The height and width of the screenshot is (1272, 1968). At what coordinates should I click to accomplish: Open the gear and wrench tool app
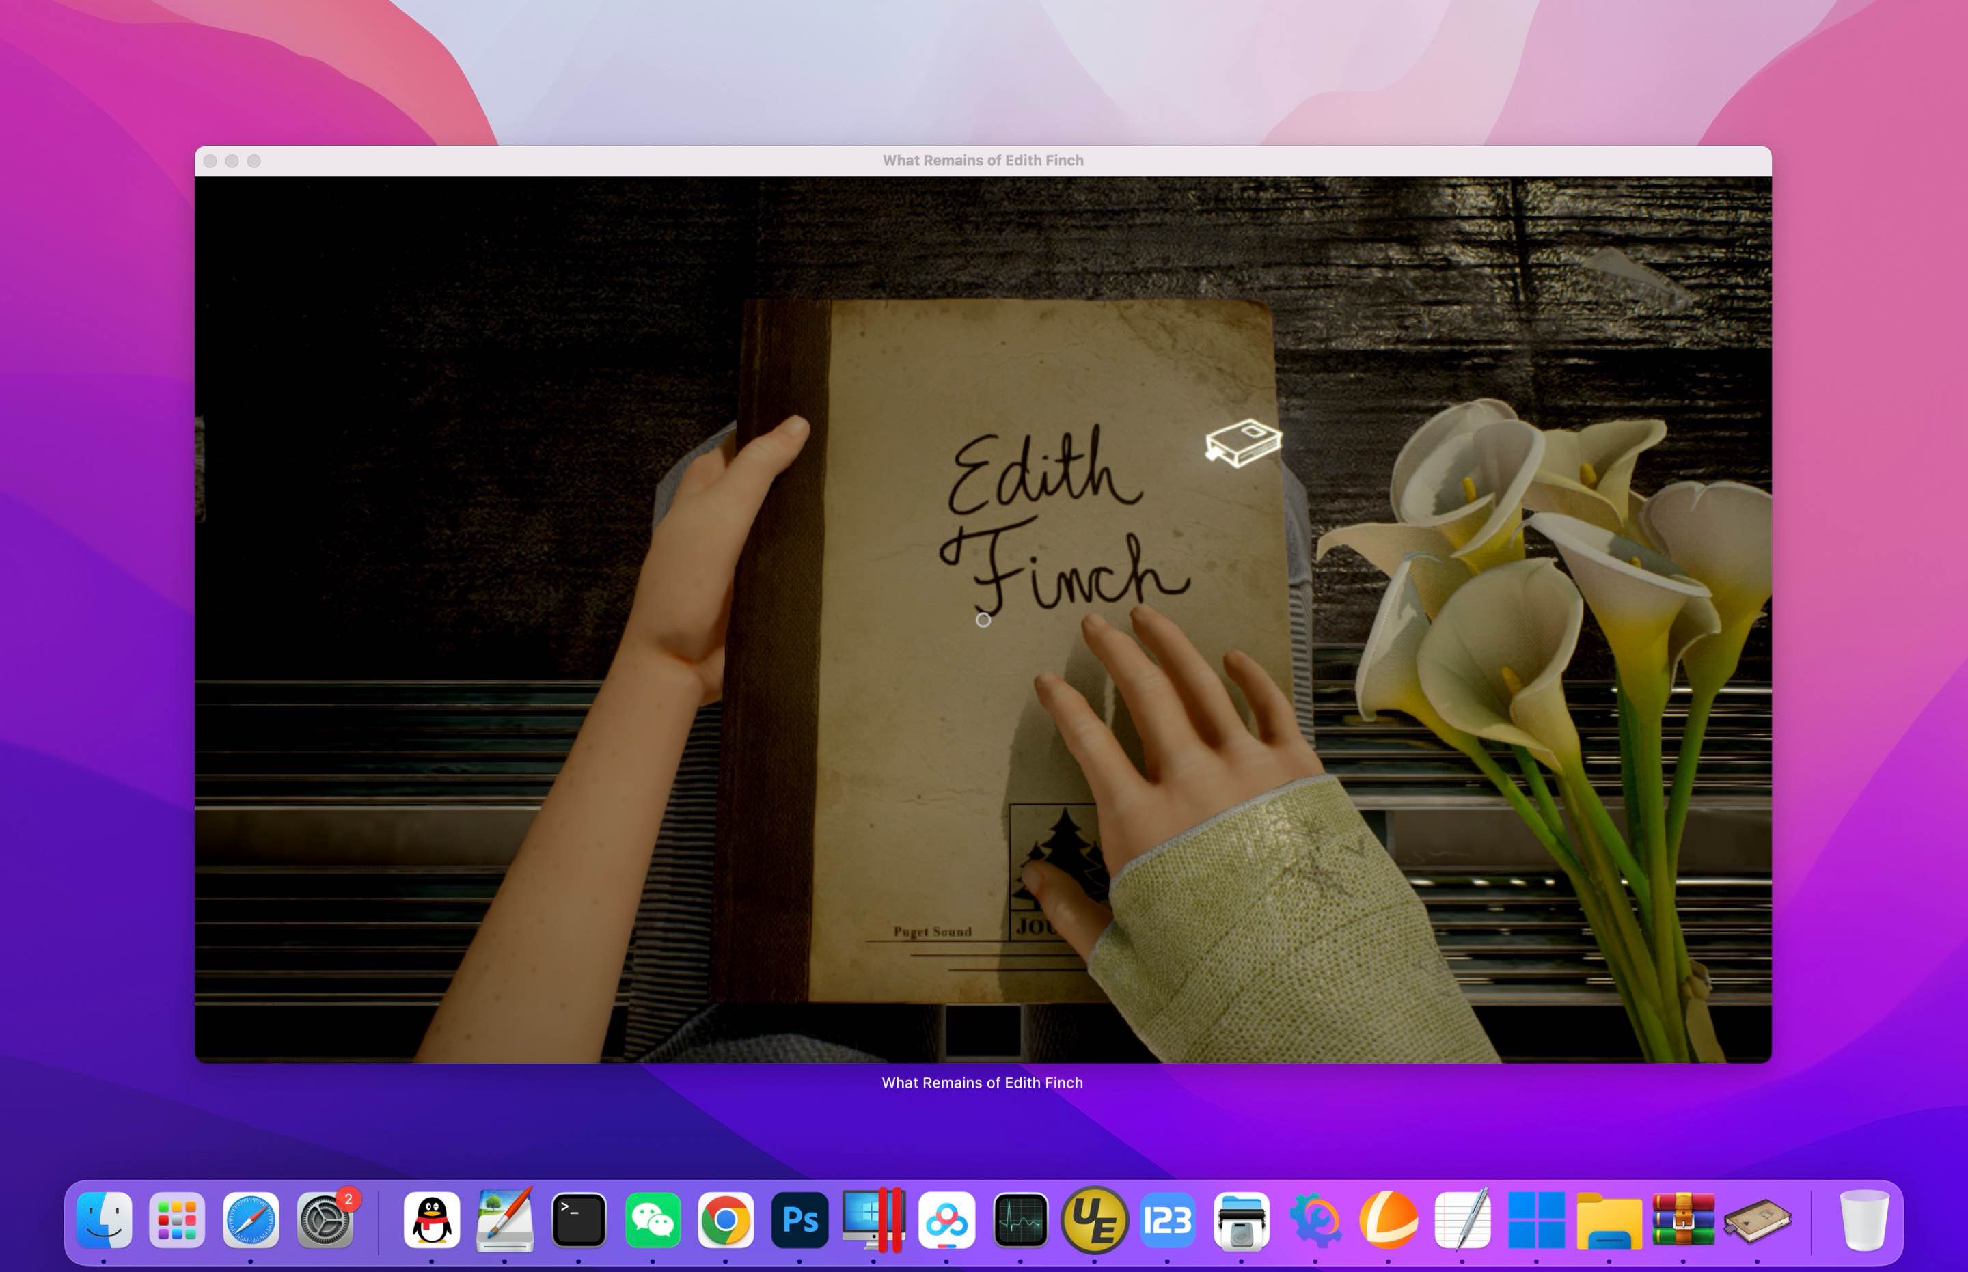pyautogui.click(x=1315, y=1220)
